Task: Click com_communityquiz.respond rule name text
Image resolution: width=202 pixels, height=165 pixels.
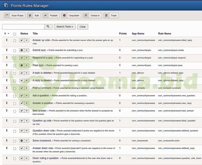Action: coord(172,58)
